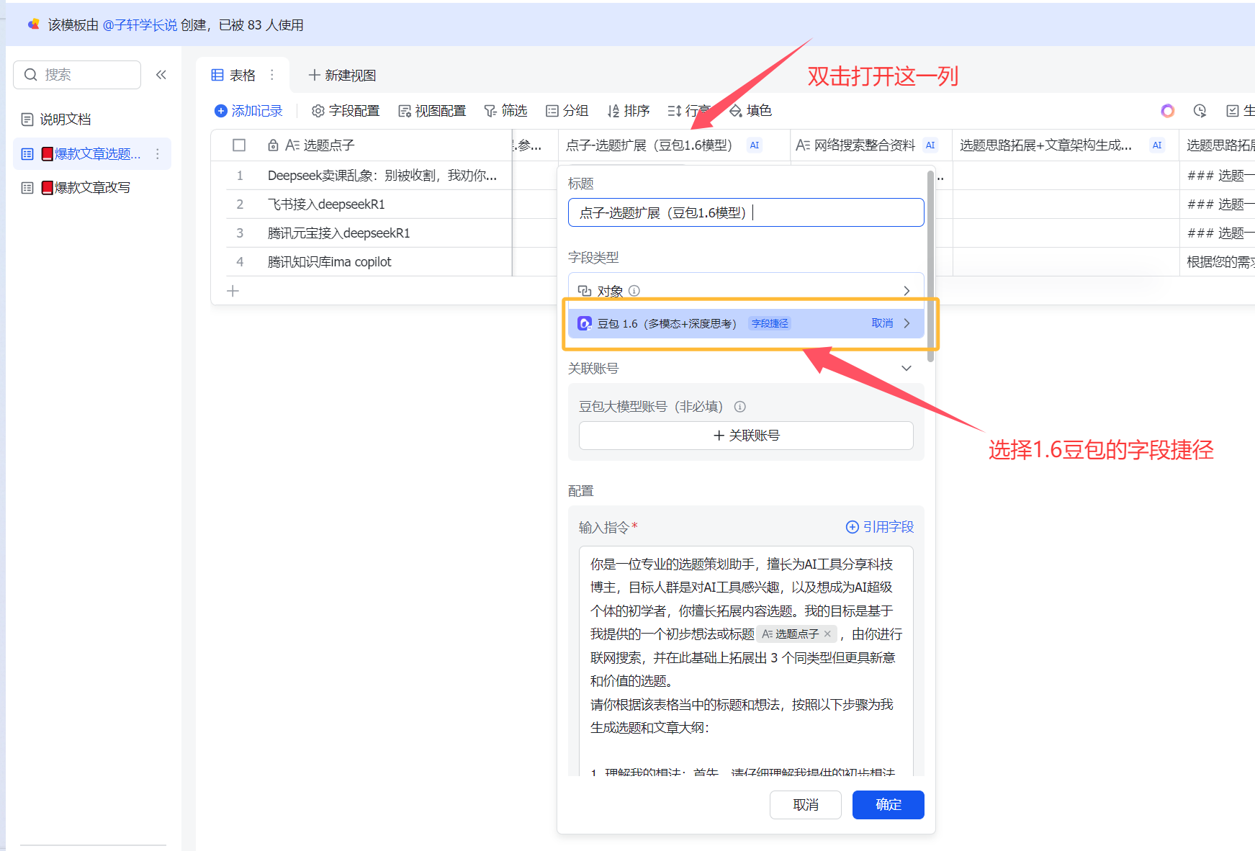
Task: Click 取消 at the dialog bottom
Action: click(x=806, y=805)
